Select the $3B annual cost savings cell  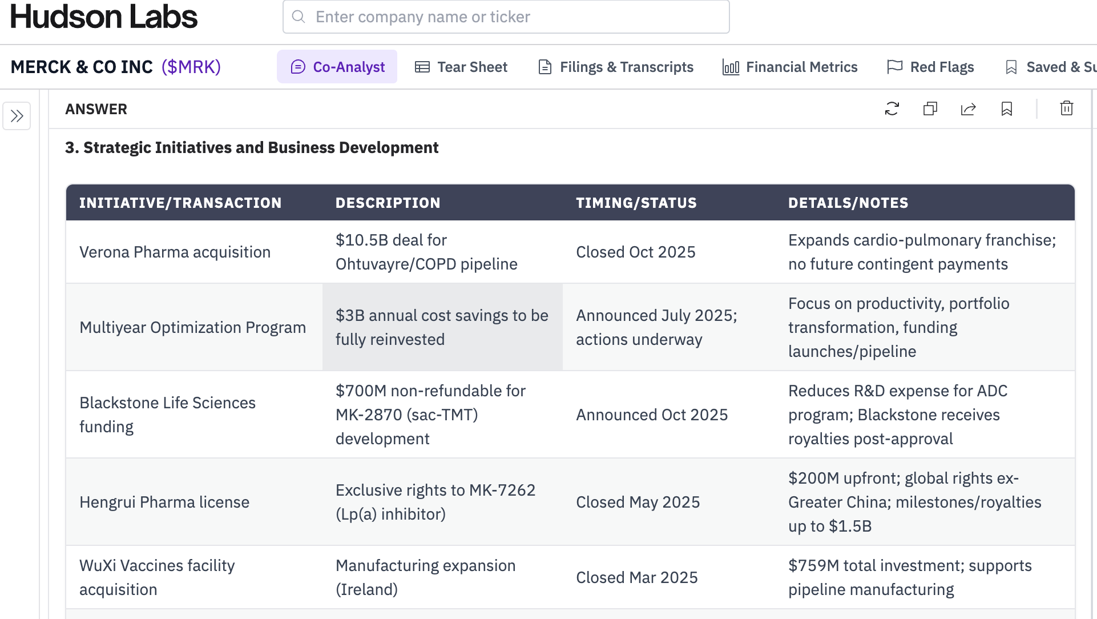(x=442, y=327)
